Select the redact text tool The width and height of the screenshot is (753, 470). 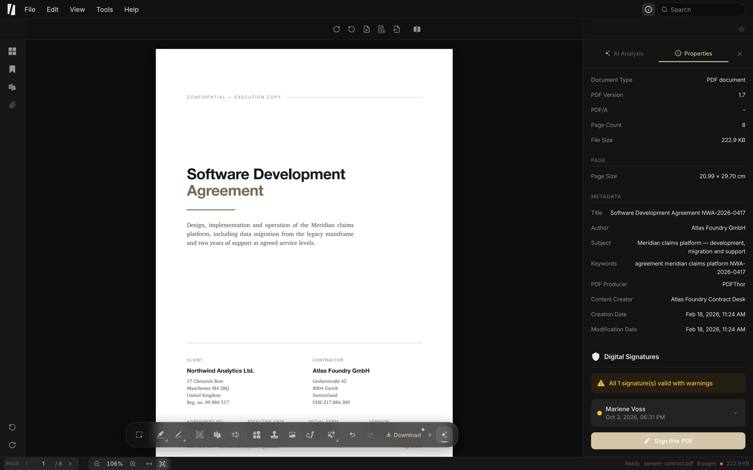coord(331,434)
